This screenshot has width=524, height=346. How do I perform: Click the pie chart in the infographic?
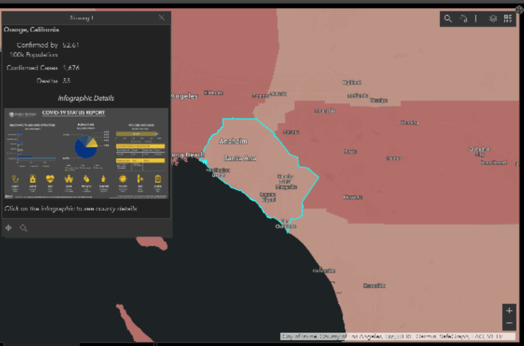tap(86, 147)
